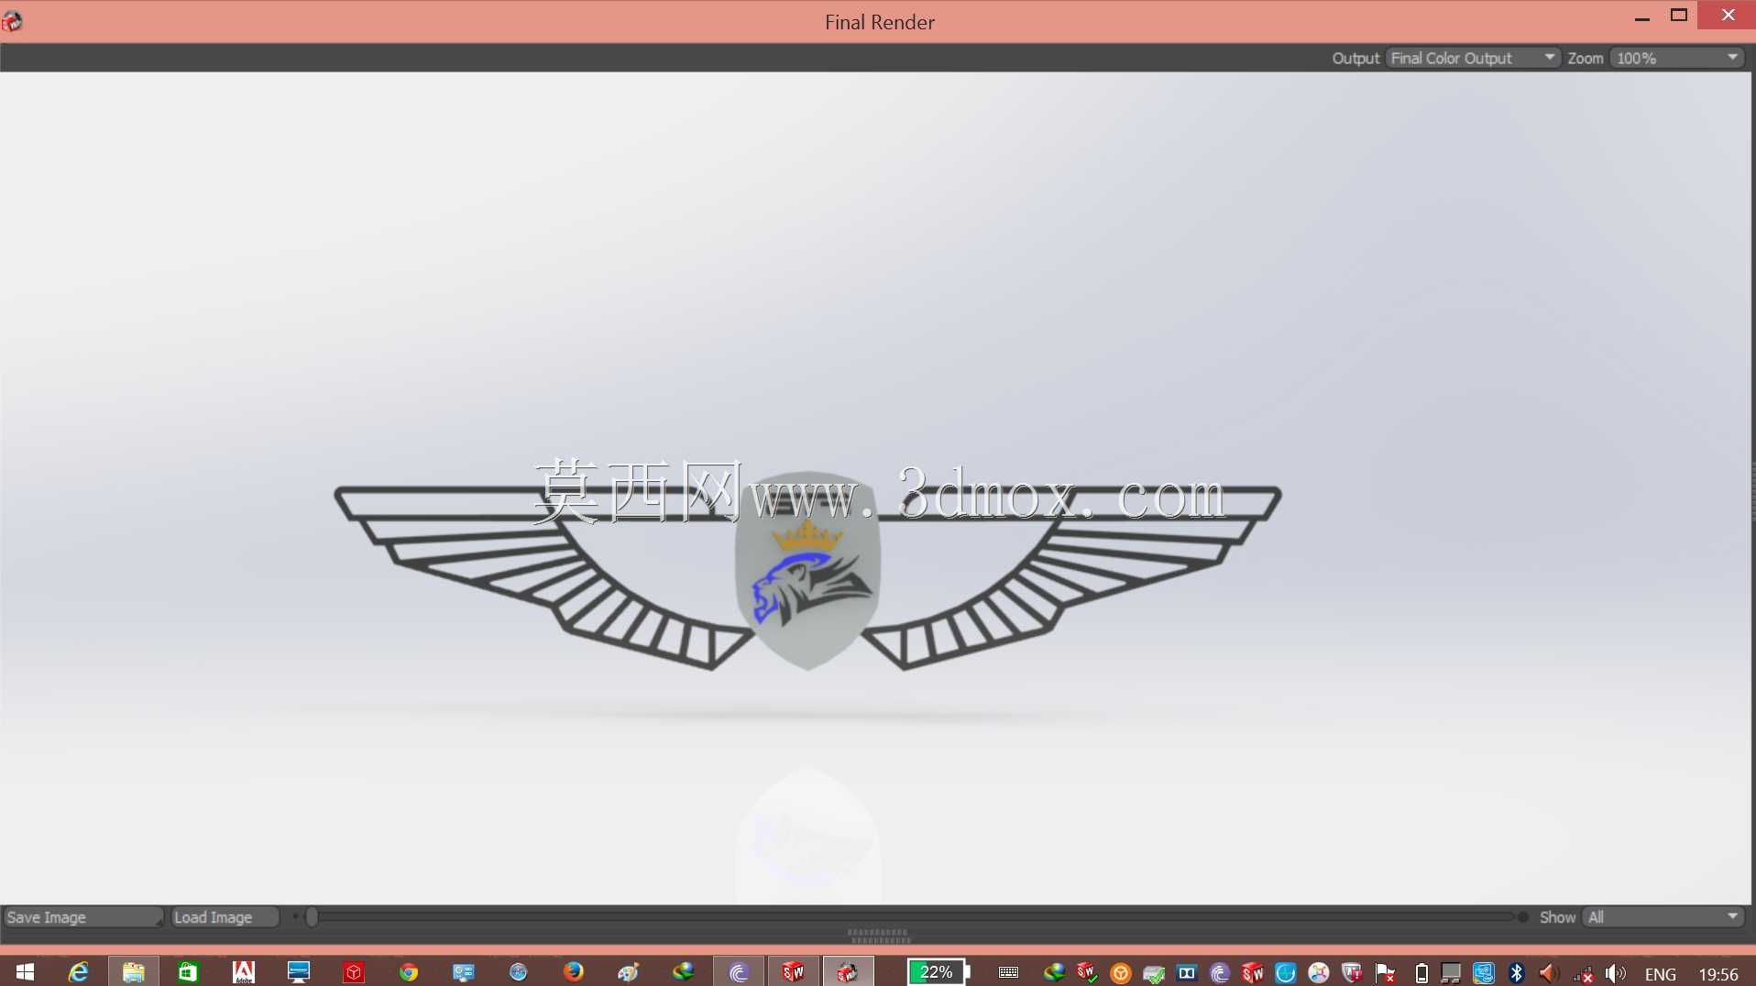
Task: Click the rendered badge image in the viewport
Action: click(807, 570)
